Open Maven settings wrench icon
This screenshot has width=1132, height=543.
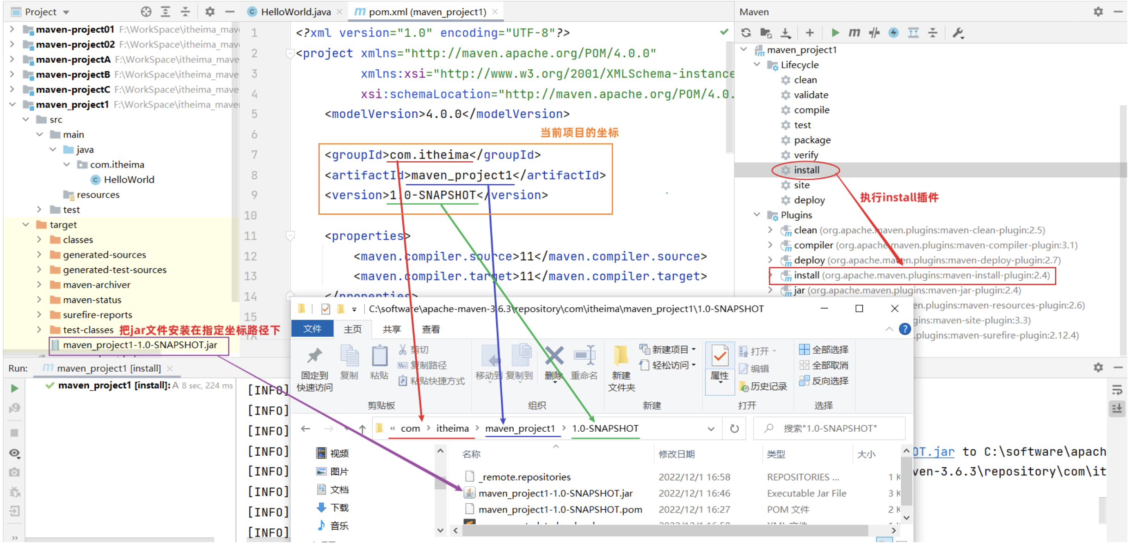[958, 33]
